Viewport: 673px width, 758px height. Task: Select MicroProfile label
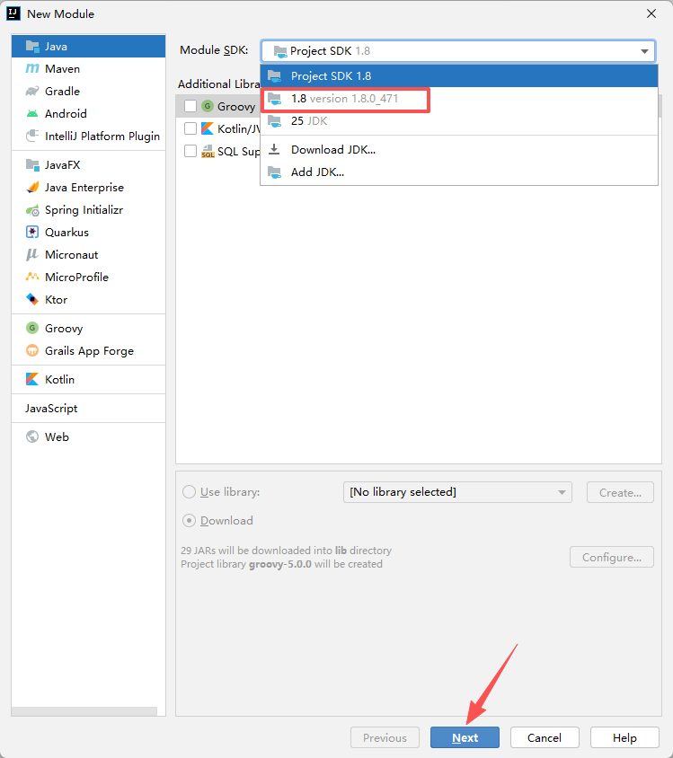click(77, 277)
